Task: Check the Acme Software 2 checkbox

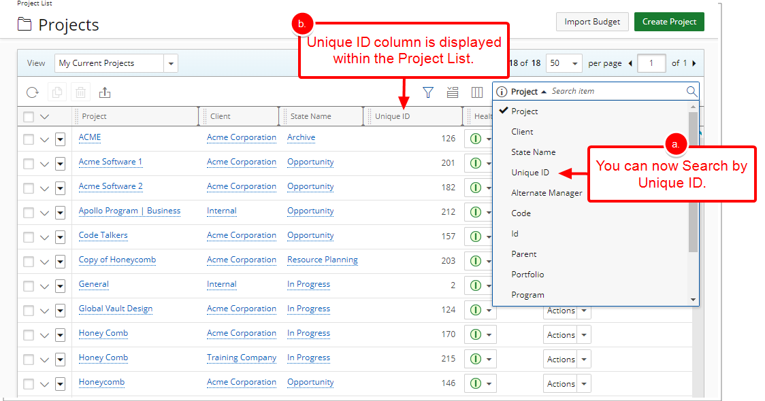Action: point(29,188)
